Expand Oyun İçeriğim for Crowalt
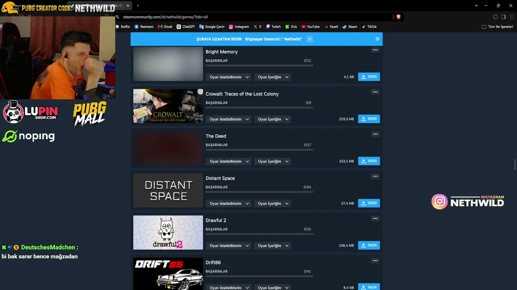The height and width of the screenshot is (290, 517). 273,119
